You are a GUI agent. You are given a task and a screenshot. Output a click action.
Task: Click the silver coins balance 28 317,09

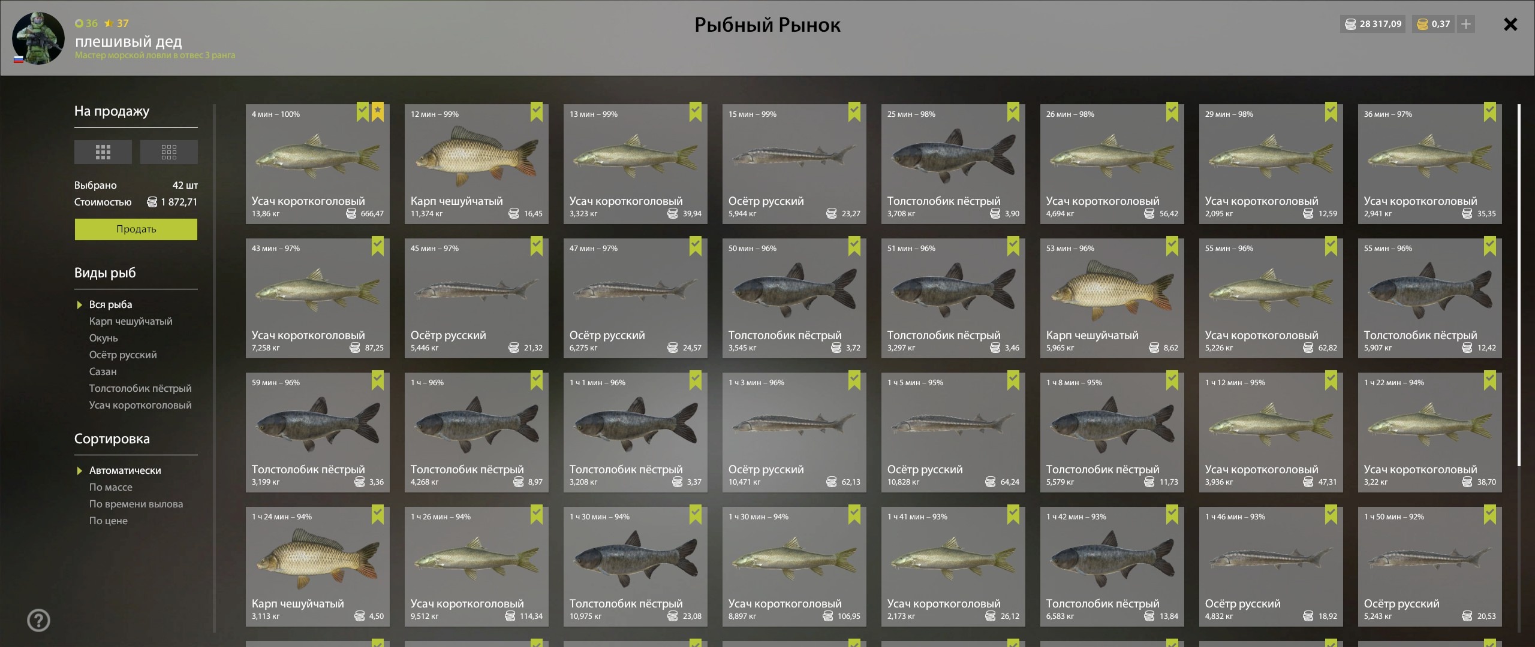1373,24
